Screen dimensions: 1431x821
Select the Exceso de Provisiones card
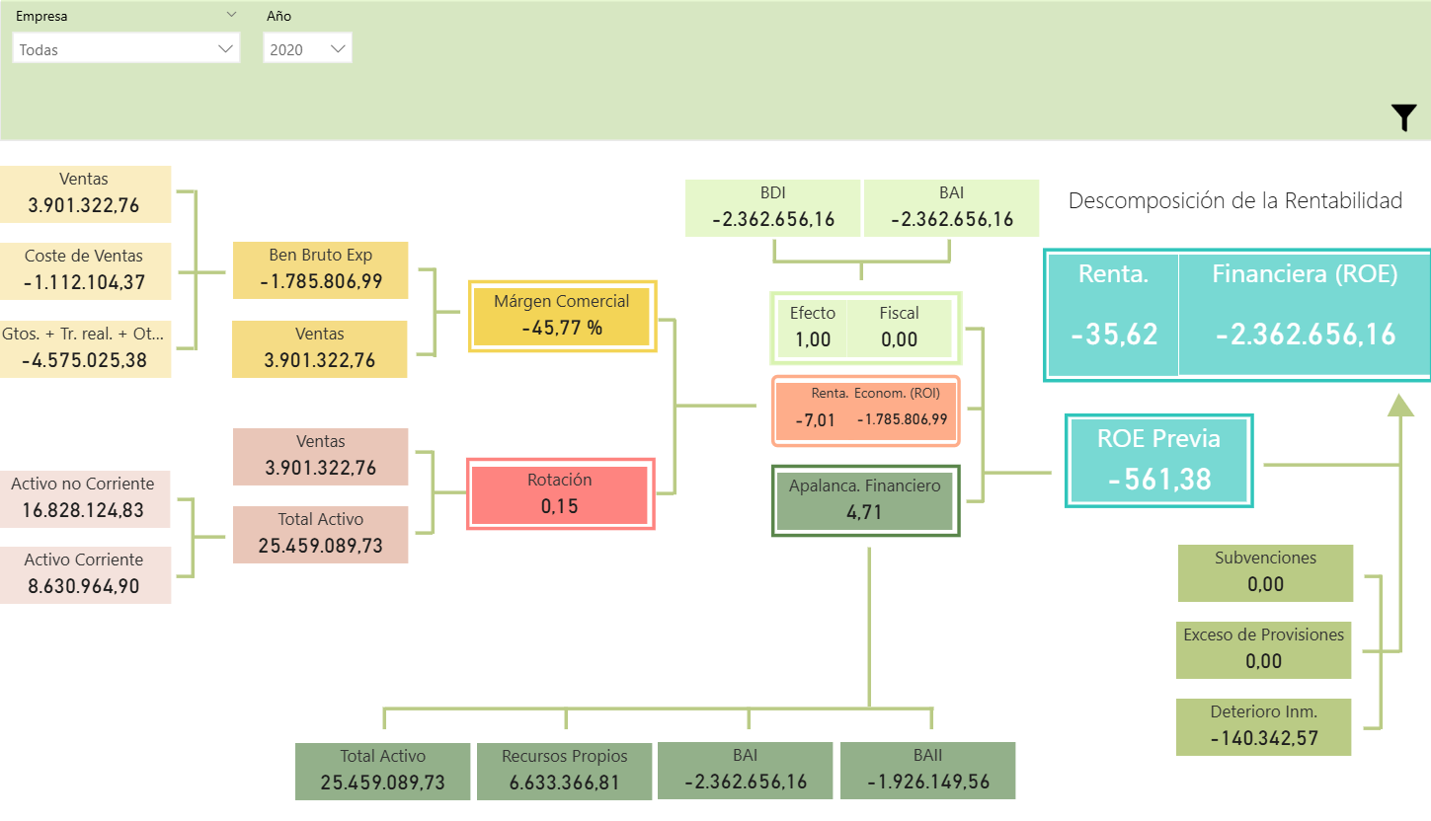pos(1263,649)
